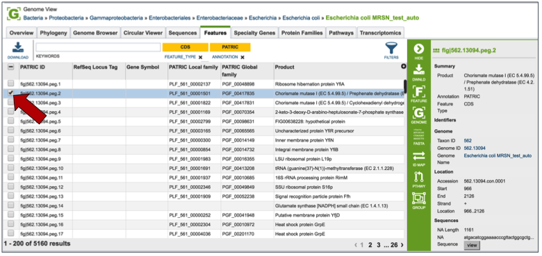
Task: Open the Specialty Genes tab
Action: (x=254, y=33)
